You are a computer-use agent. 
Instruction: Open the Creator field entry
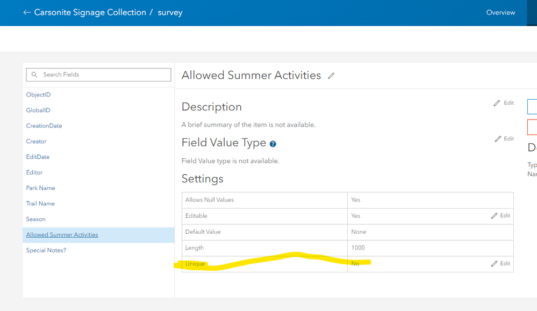point(36,142)
